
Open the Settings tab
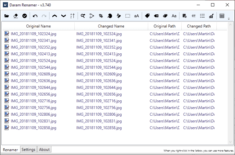coord(28,150)
